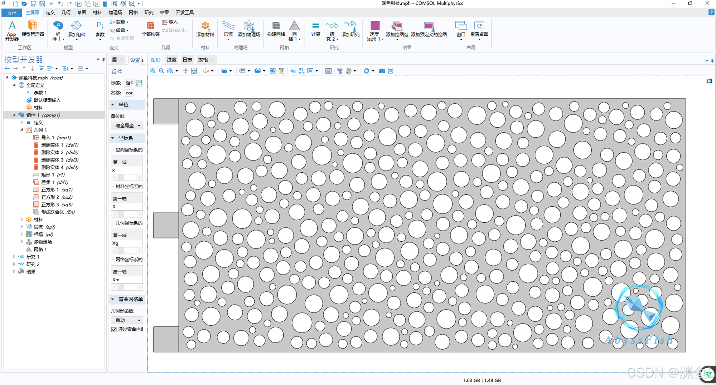The height and width of the screenshot is (385, 716).
Task: Collapse the 单位 settings section
Action: [x=113, y=104]
